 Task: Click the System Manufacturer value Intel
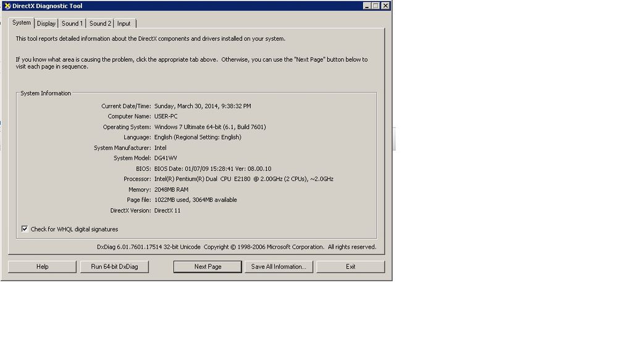click(160, 148)
